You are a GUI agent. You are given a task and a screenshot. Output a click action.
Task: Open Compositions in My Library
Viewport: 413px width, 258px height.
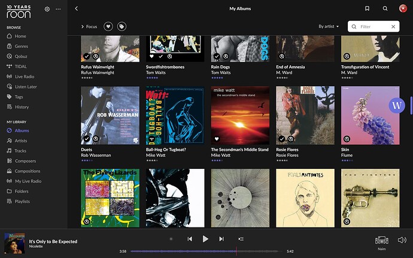[23, 171]
